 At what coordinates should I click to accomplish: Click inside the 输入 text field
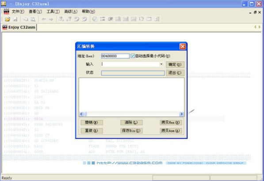(130, 64)
